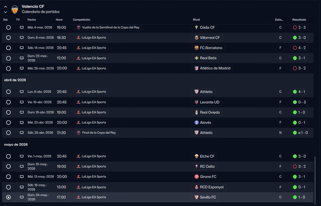
Task: Click the Atlético de Madrid crest icon
Action: [197, 68]
